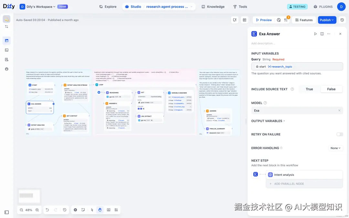The image size is (349, 218).
Task: Open the 48% zoom level menu
Action: tap(29, 210)
